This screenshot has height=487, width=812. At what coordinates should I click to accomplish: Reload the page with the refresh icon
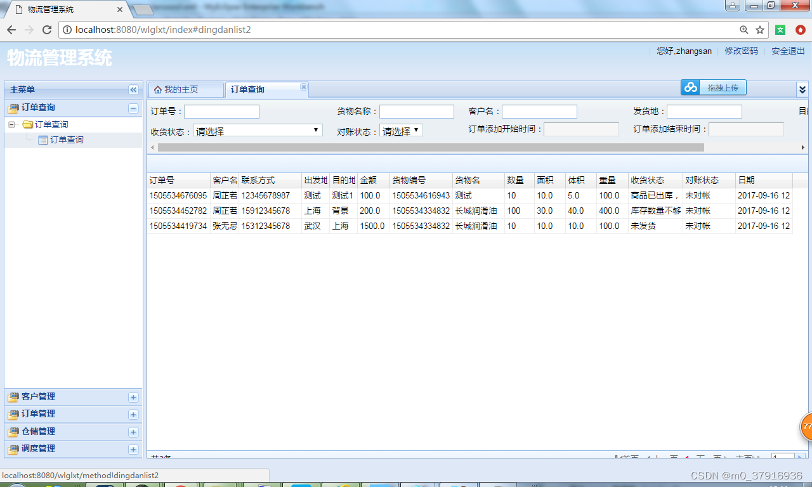(x=46, y=30)
